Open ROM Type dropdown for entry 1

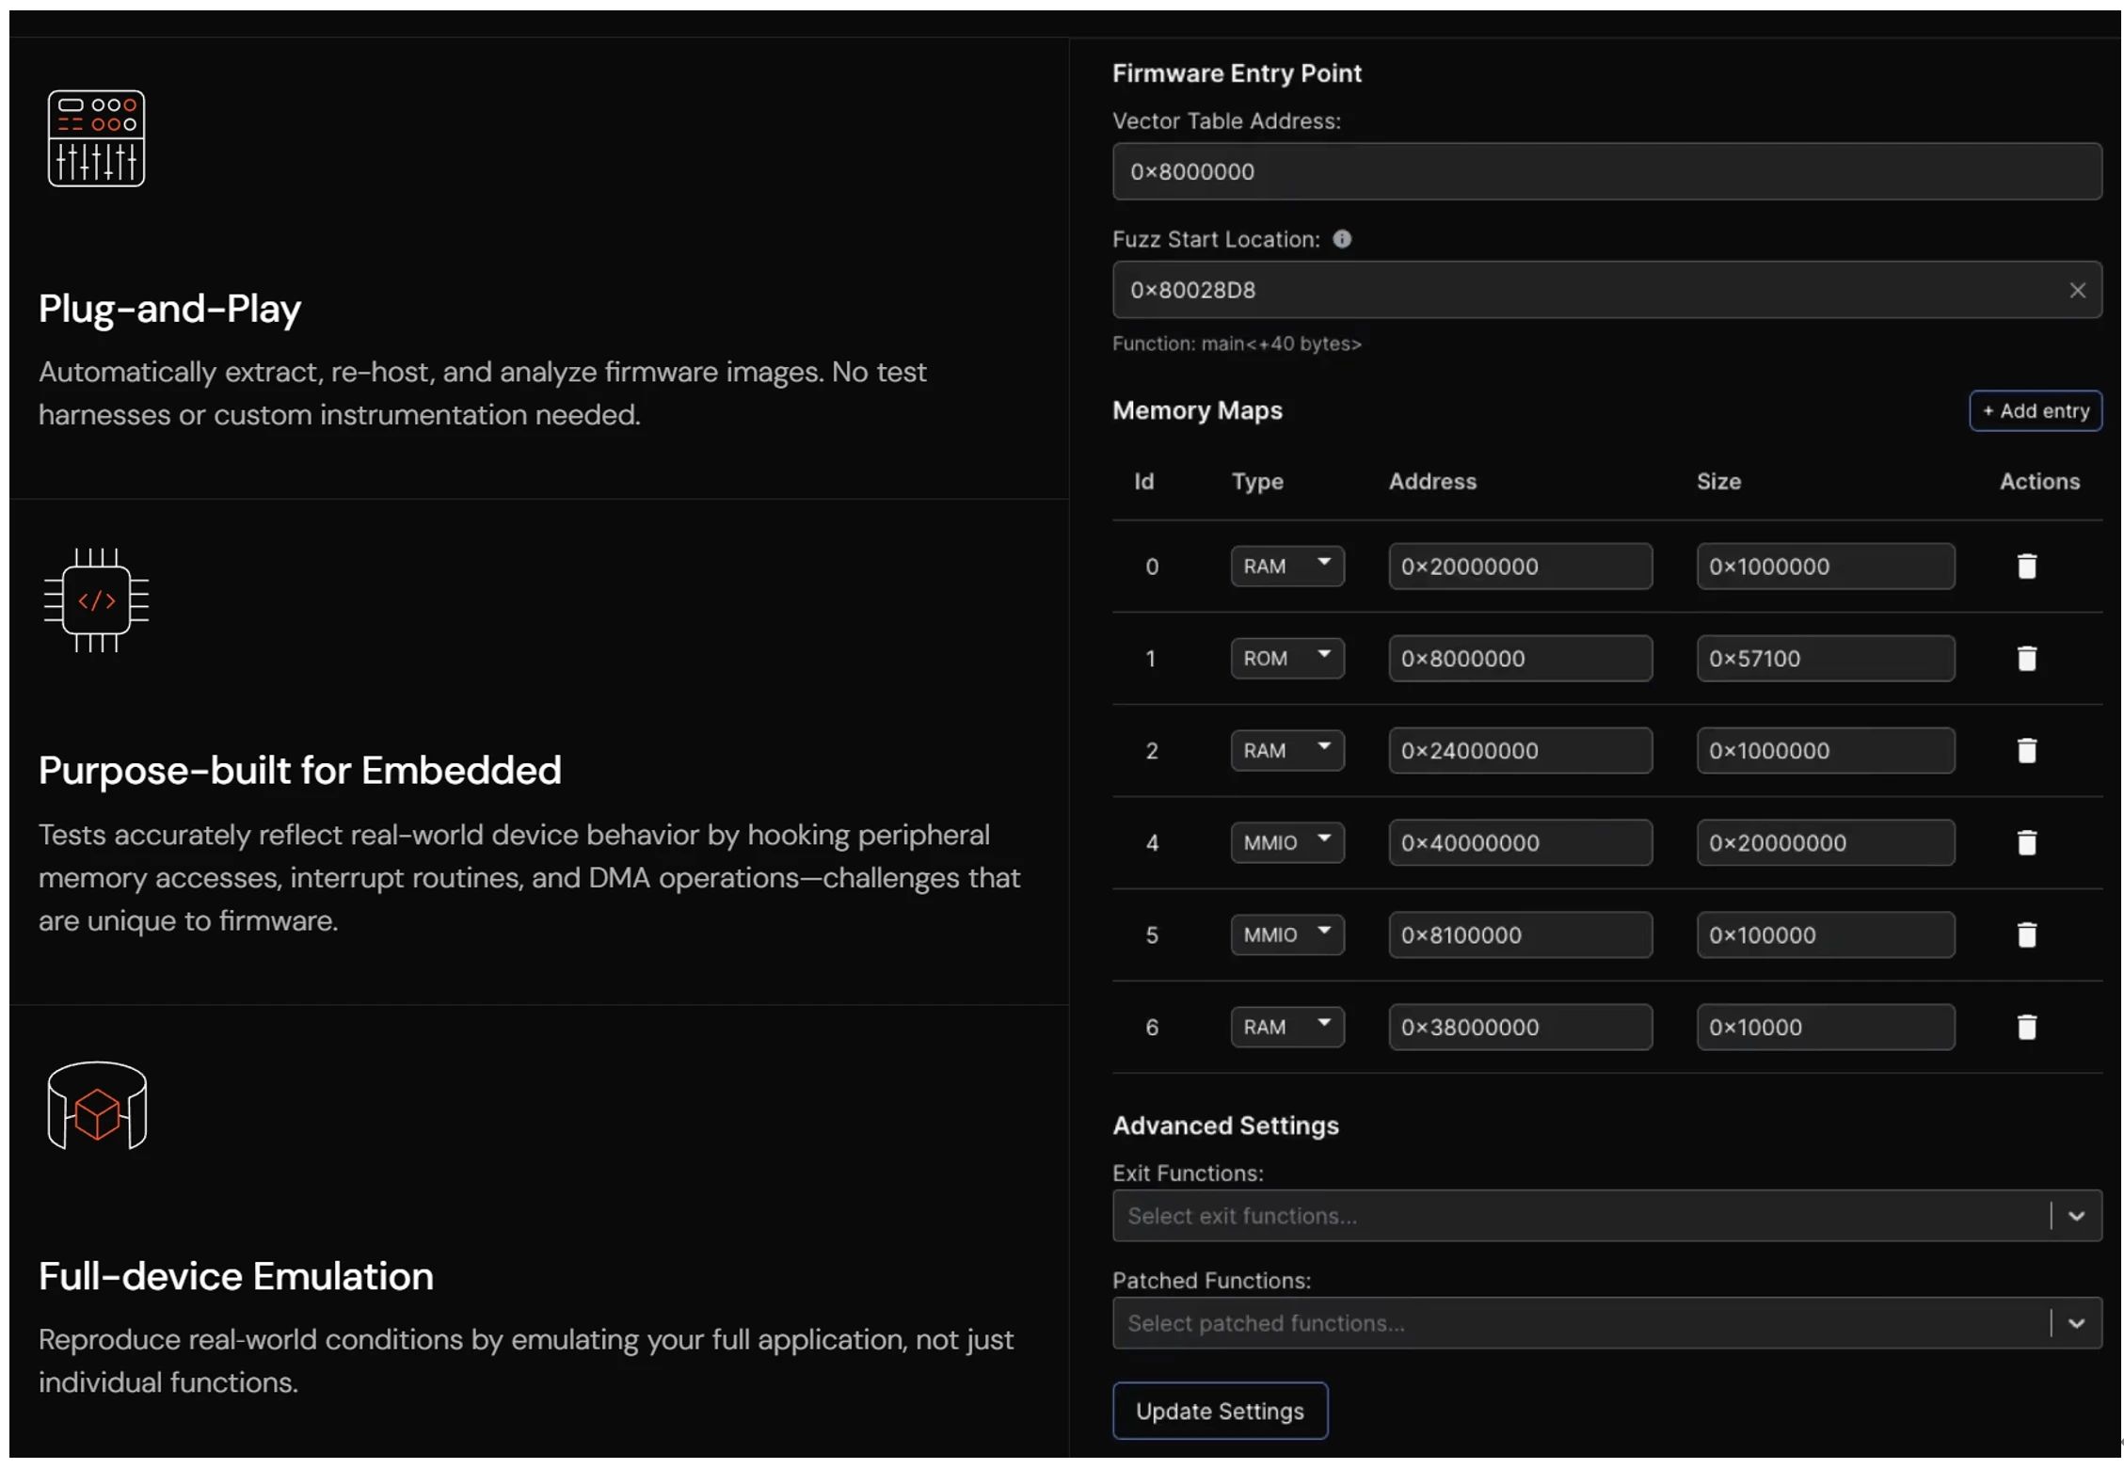[x=1286, y=658]
